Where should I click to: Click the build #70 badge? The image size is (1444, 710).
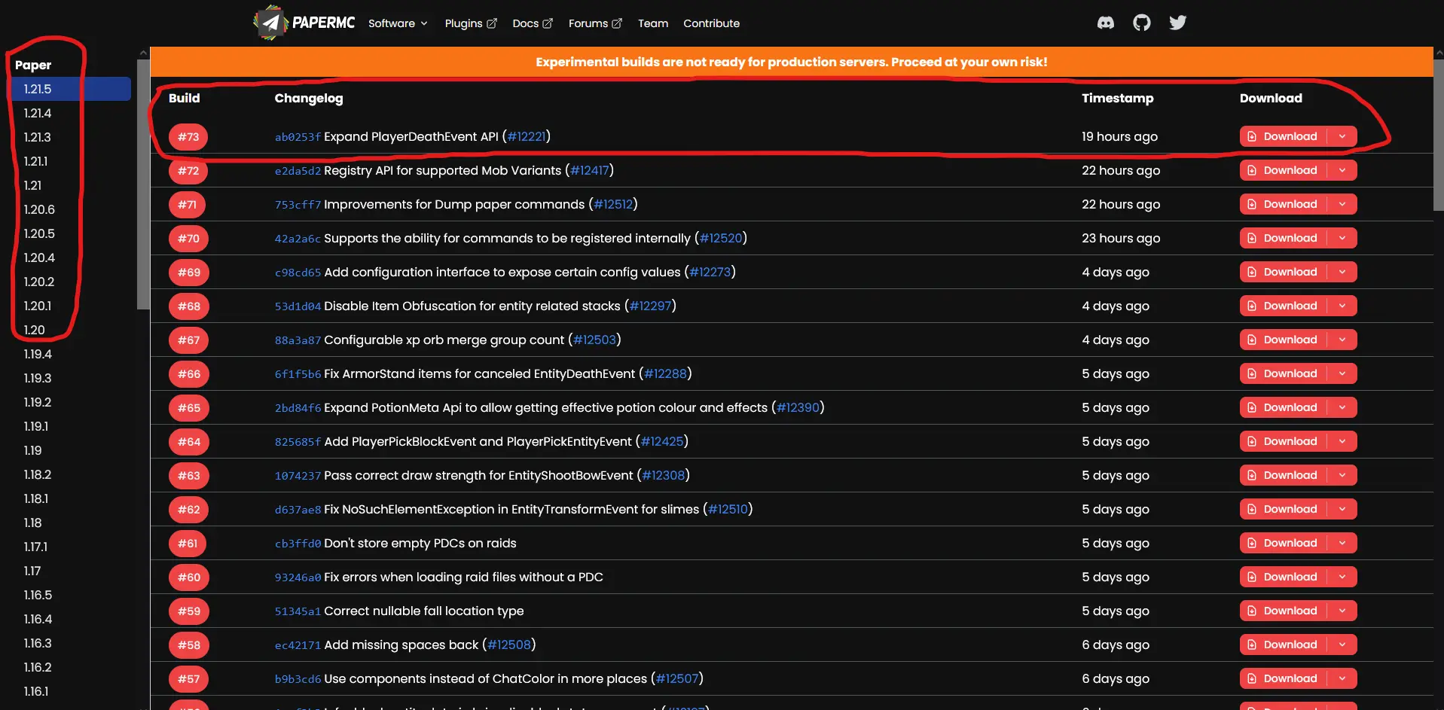coord(188,239)
